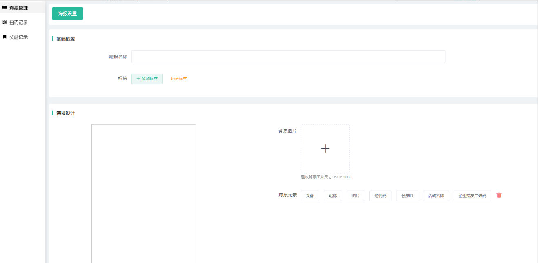Open the 历史标签 link
The height and width of the screenshot is (263, 538).
(x=179, y=79)
